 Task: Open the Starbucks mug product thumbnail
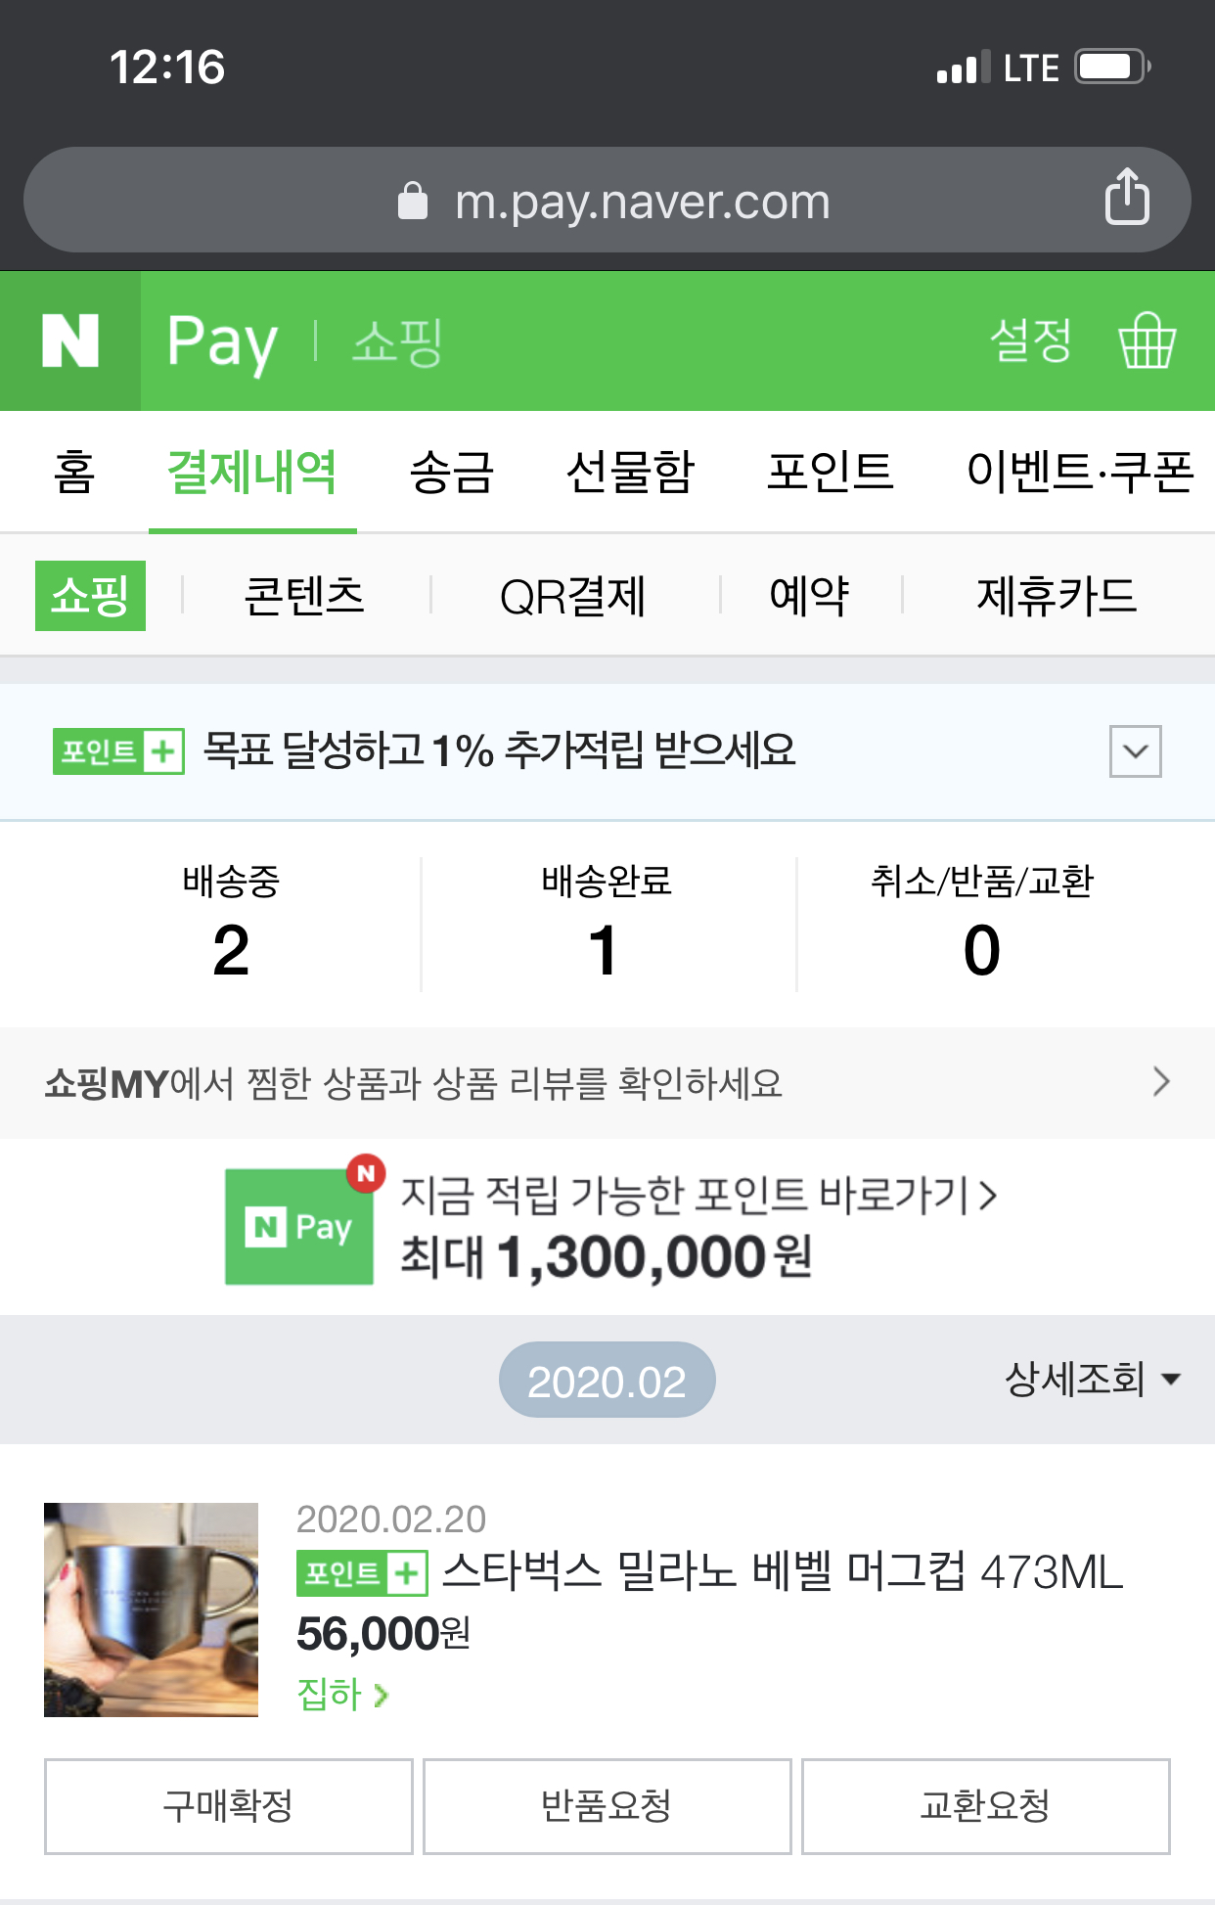click(152, 1610)
